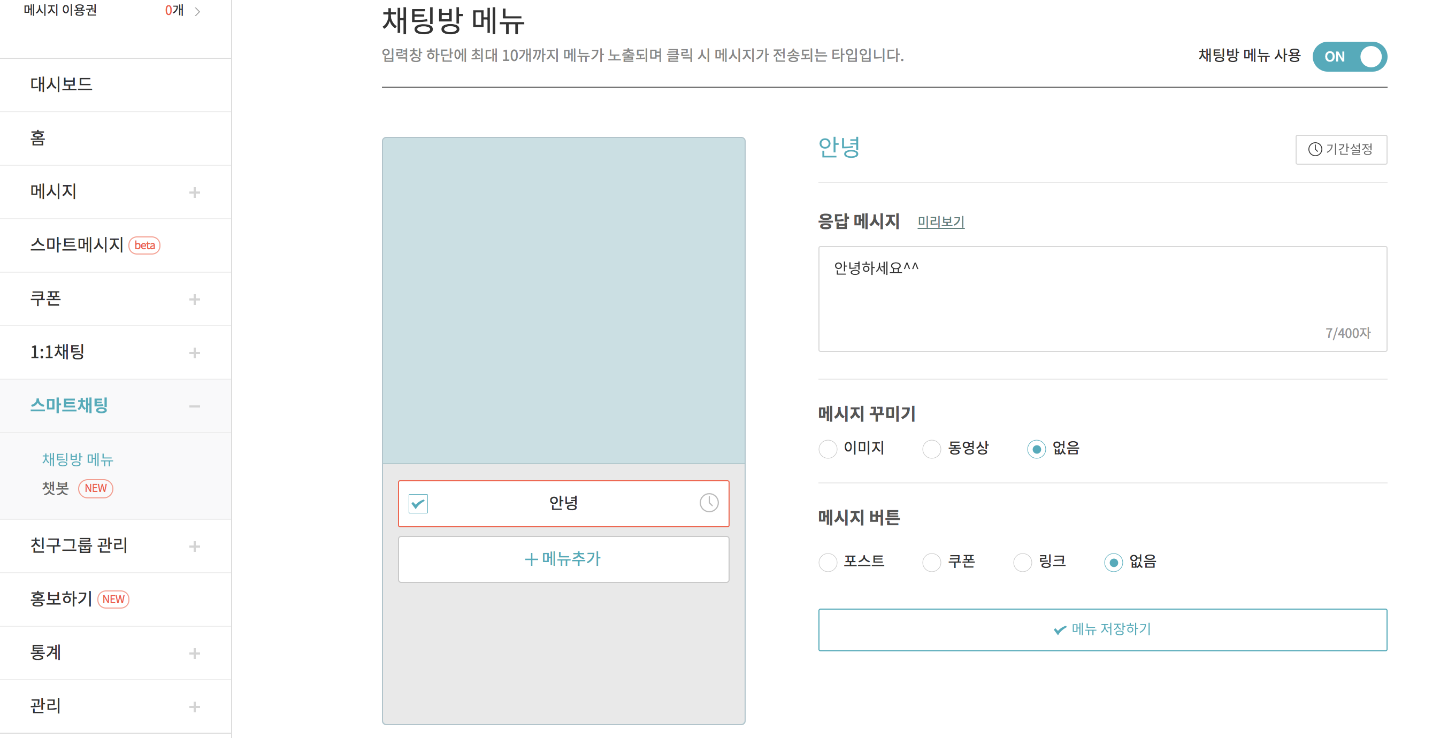
Task: Uncheck the 안녕 menu checkbox
Action: [418, 503]
